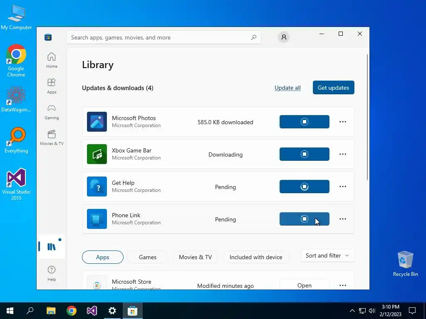
Task: Click the search magnifier icon
Action: pos(254,37)
